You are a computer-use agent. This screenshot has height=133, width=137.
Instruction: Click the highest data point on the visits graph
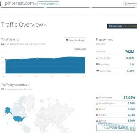[x=69, y=57]
